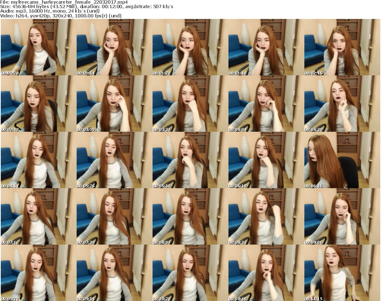Screen dimensions: 381x301
Task: Select the thumbnail stamped 00:05:25
Action: click(x=115, y=160)
